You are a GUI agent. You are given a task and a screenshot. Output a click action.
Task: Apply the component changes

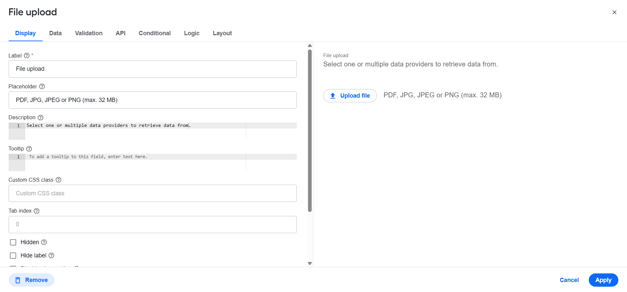pos(603,280)
